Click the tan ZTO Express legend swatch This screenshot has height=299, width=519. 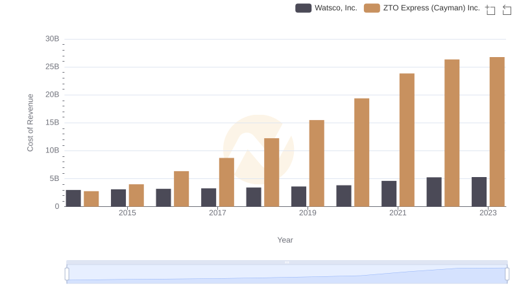(x=372, y=8)
